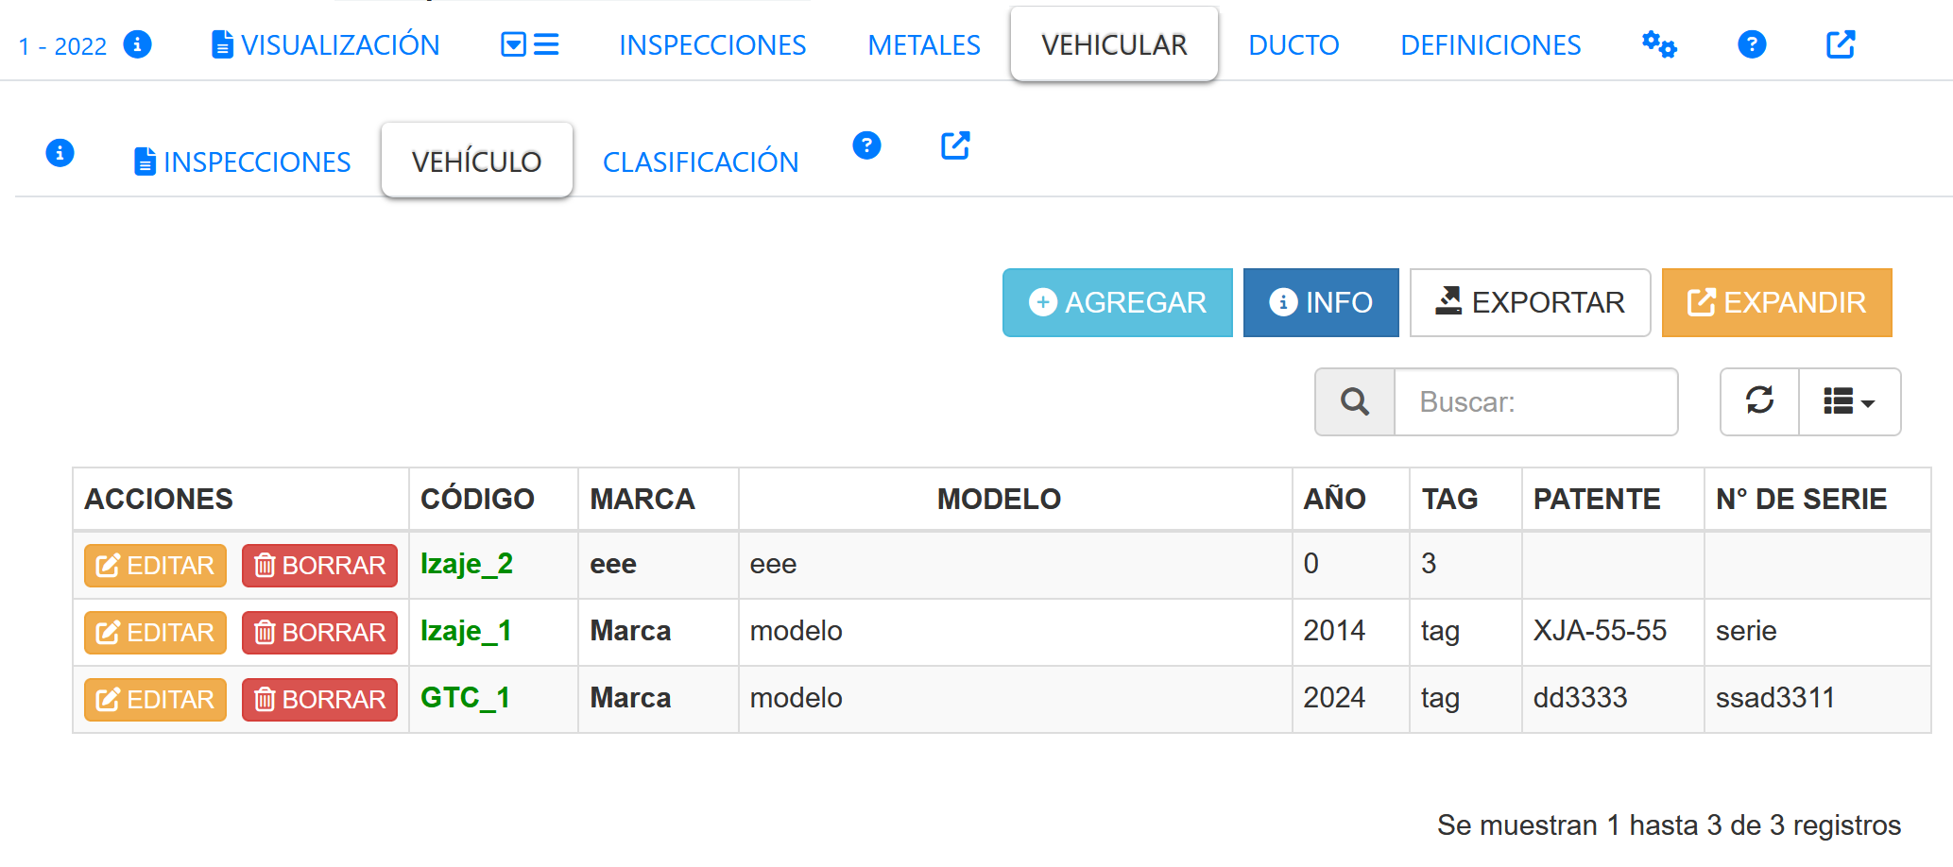The width and height of the screenshot is (1953, 867).
Task: Open the Clasificación sub-tab
Action: tap(700, 162)
